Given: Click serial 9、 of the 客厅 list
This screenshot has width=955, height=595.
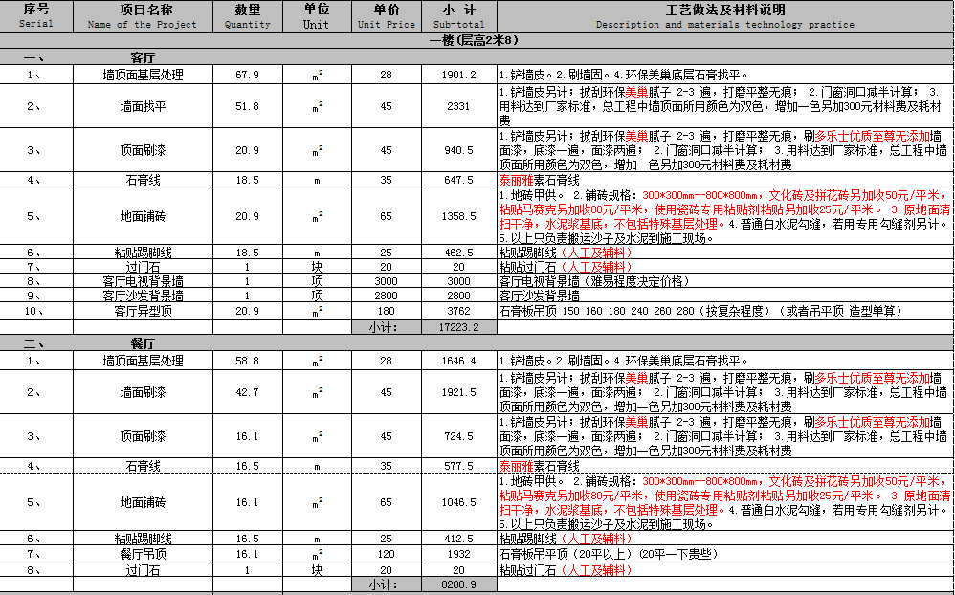Looking at the screenshot, I should (x=36, y=296).
